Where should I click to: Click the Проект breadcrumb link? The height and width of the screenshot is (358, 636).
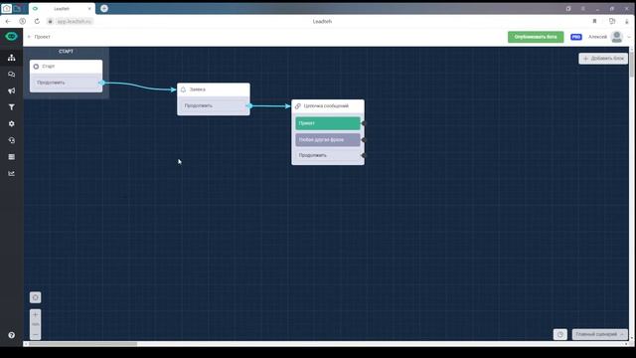[42, 37]
